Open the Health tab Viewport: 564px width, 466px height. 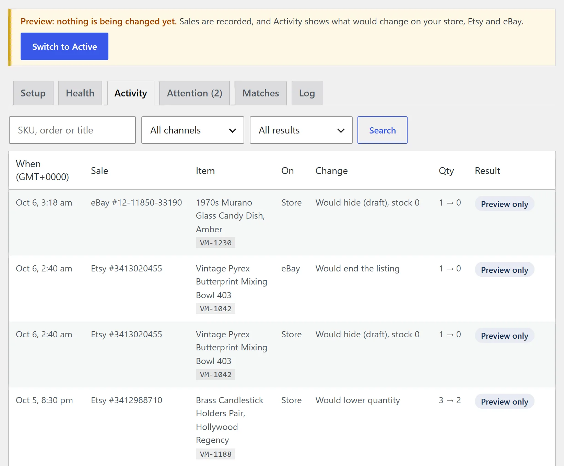click(x=80, y=93)
